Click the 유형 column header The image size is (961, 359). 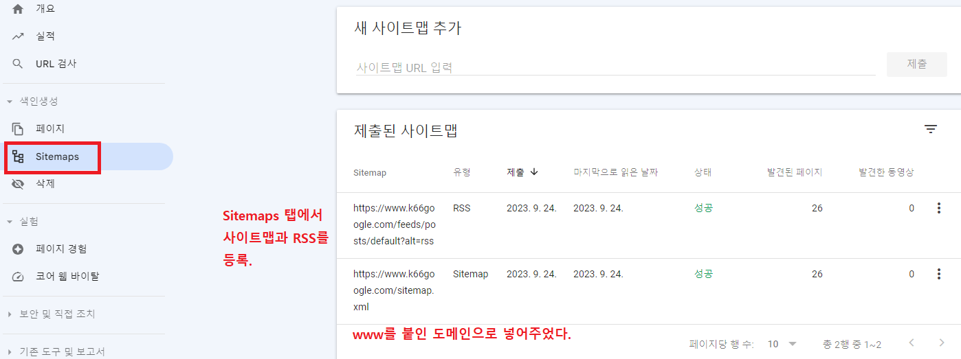pos(462,172)
